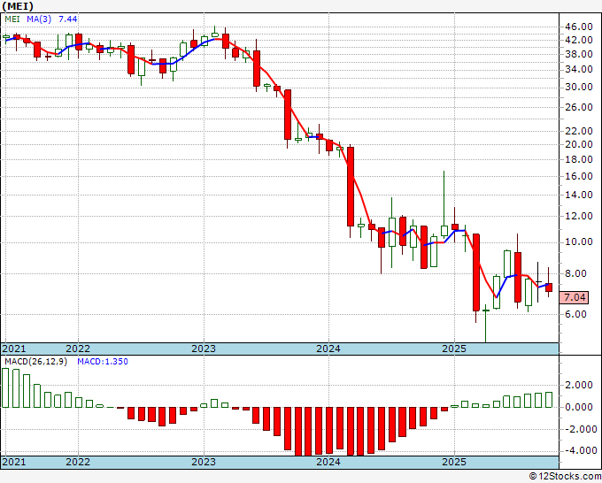Select the green MEI legend label

click(x=12, y=19)
